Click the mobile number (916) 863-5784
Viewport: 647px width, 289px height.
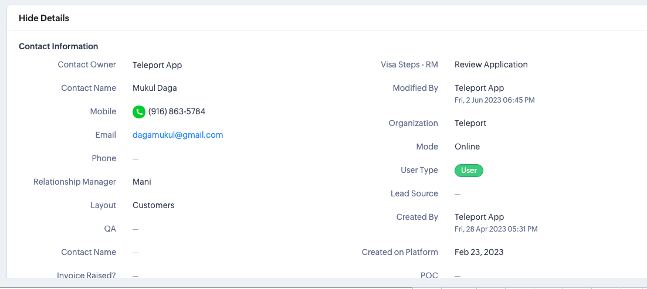point(177,111)
